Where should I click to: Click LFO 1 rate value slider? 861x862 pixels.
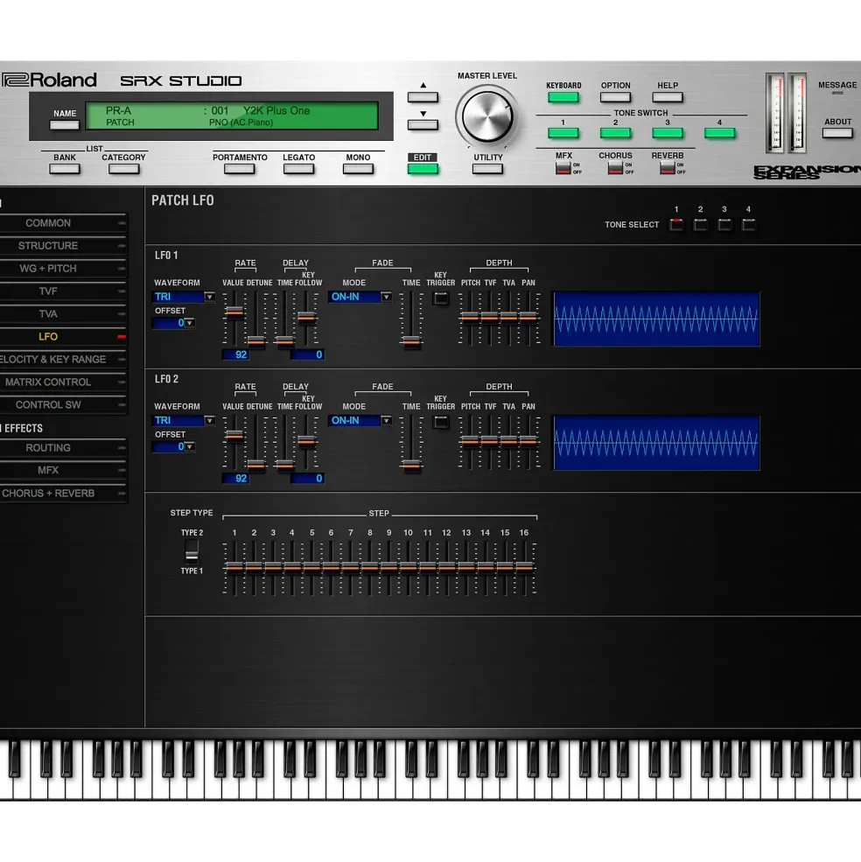click(x=234, y=312)
